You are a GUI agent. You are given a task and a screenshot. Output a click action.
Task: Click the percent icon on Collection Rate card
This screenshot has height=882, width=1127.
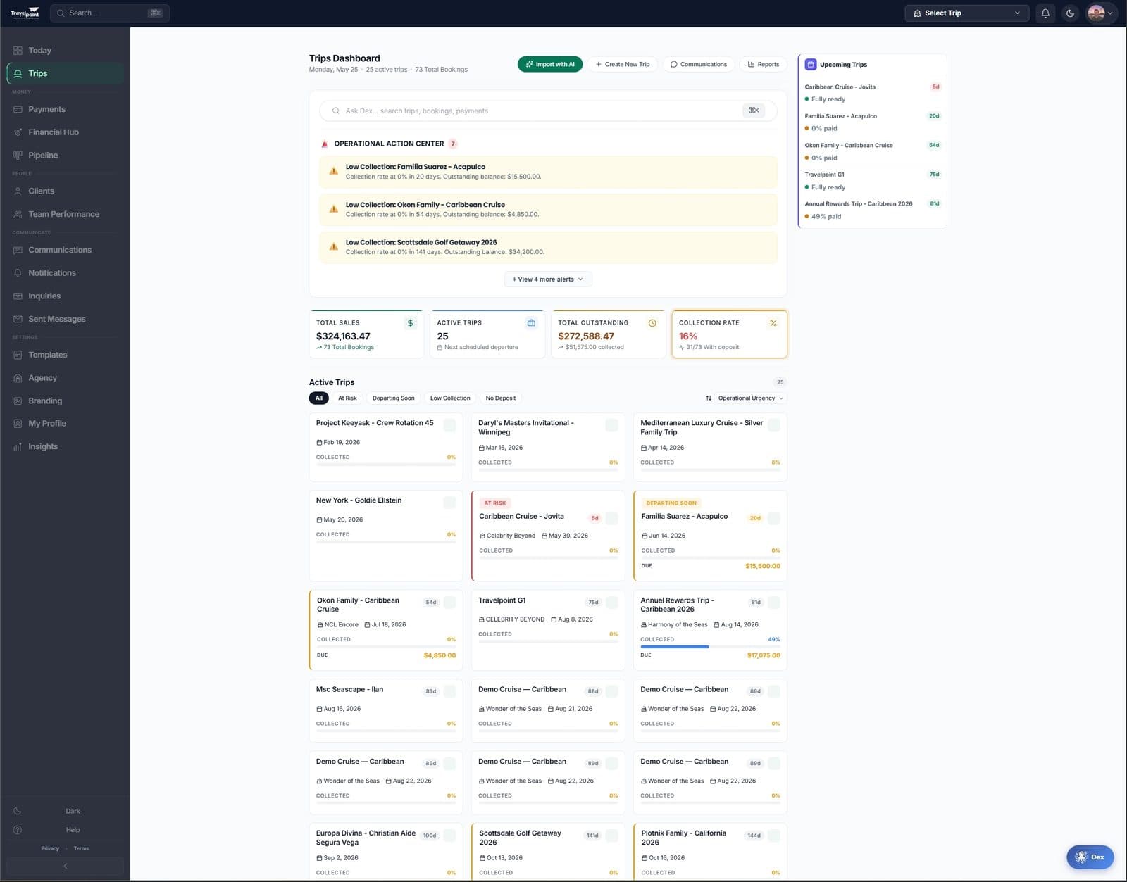[773, 323]
